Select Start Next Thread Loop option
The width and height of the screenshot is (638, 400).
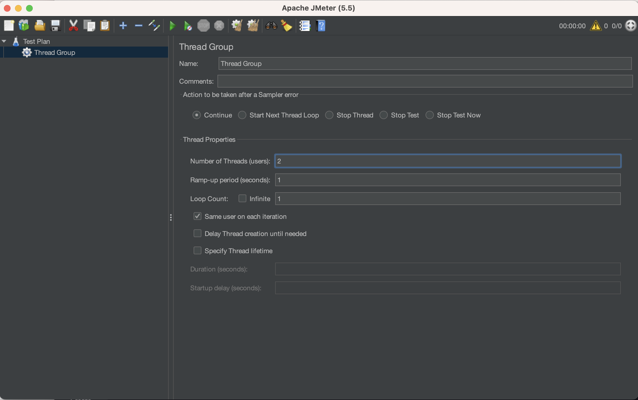click(x=242, y=115)
